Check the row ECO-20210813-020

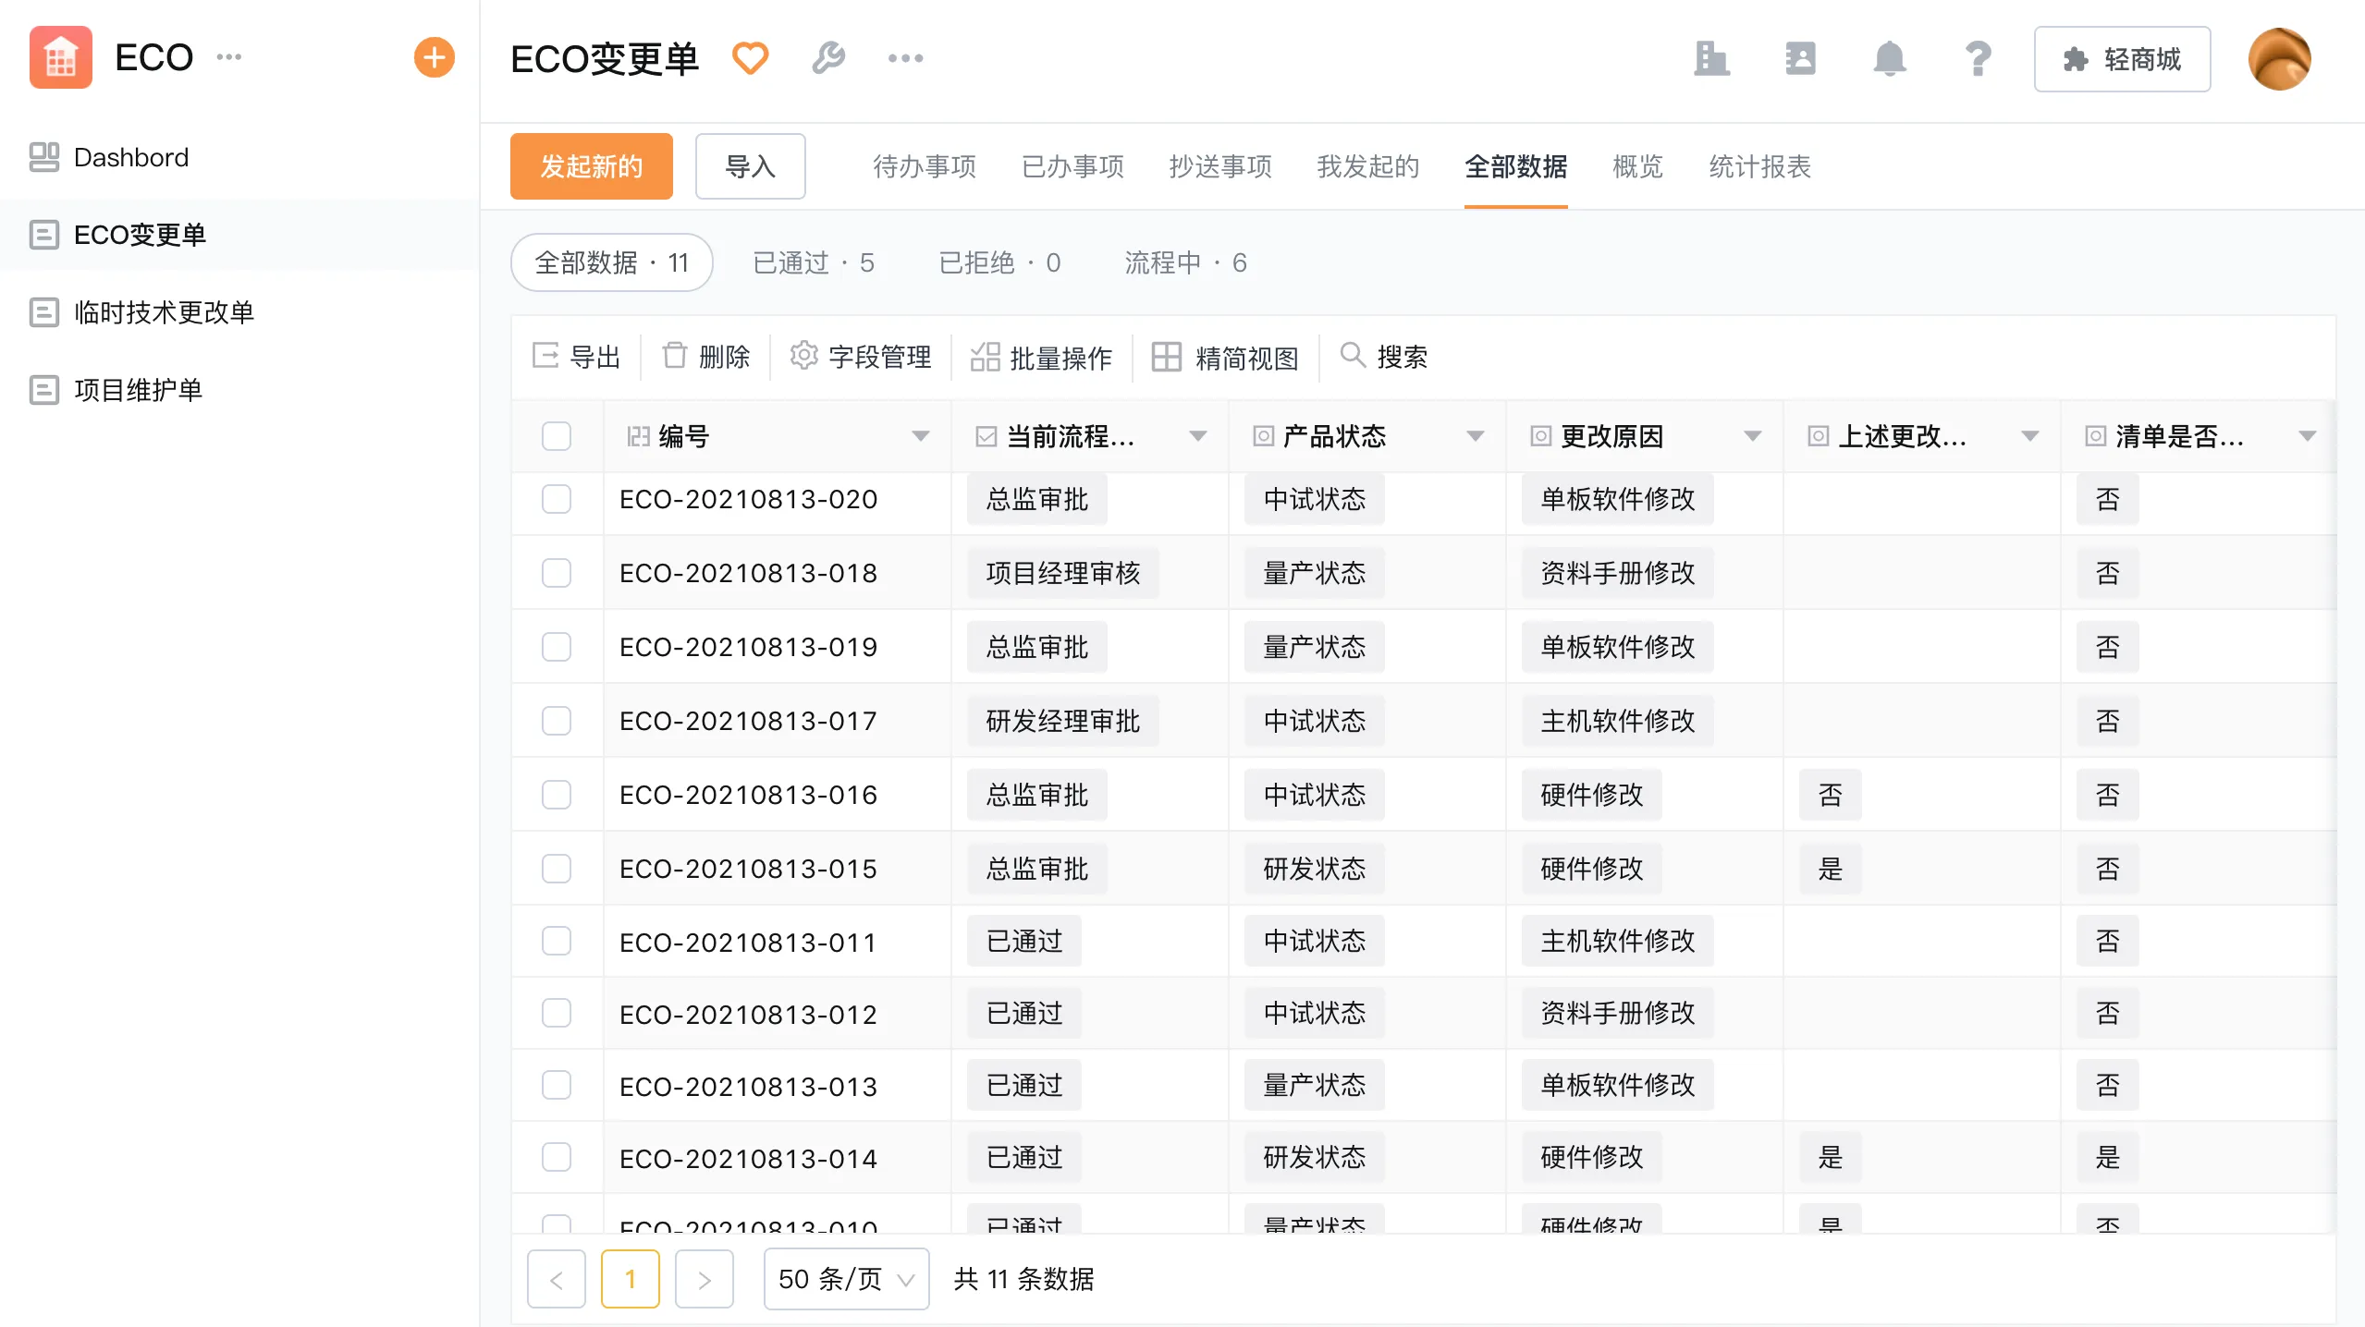click(x=556, y=499)
